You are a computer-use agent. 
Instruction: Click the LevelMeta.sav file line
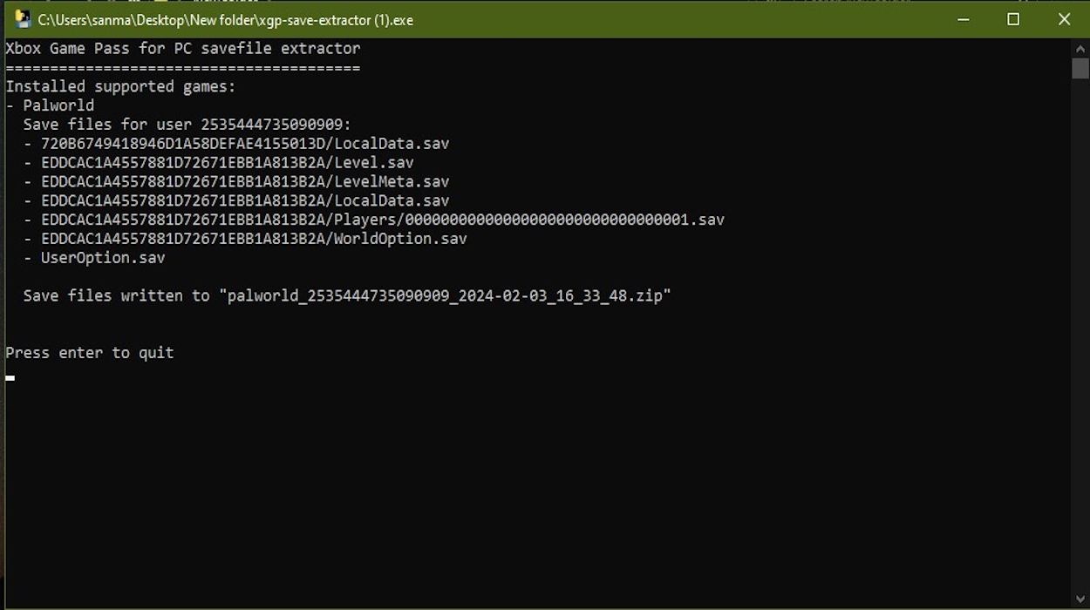244,182
